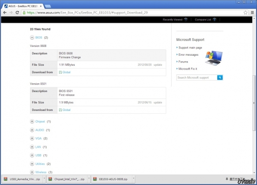The image size is (257, 185).
Task: Click the USB category link
Action: (38, 155)
